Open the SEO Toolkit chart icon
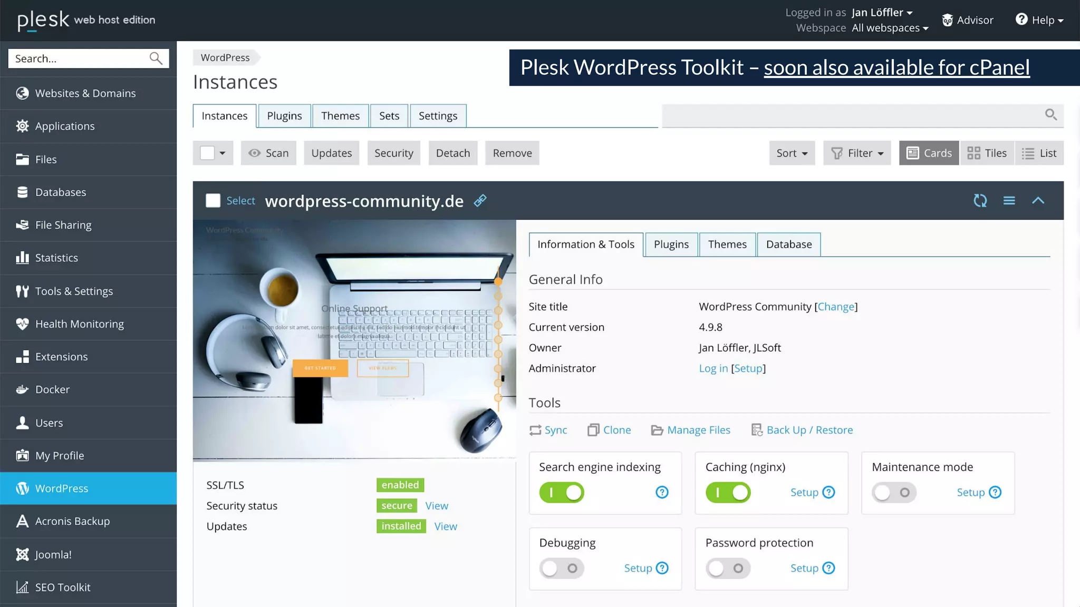This screenshot has height=607, width=1080. coord(22,587)
